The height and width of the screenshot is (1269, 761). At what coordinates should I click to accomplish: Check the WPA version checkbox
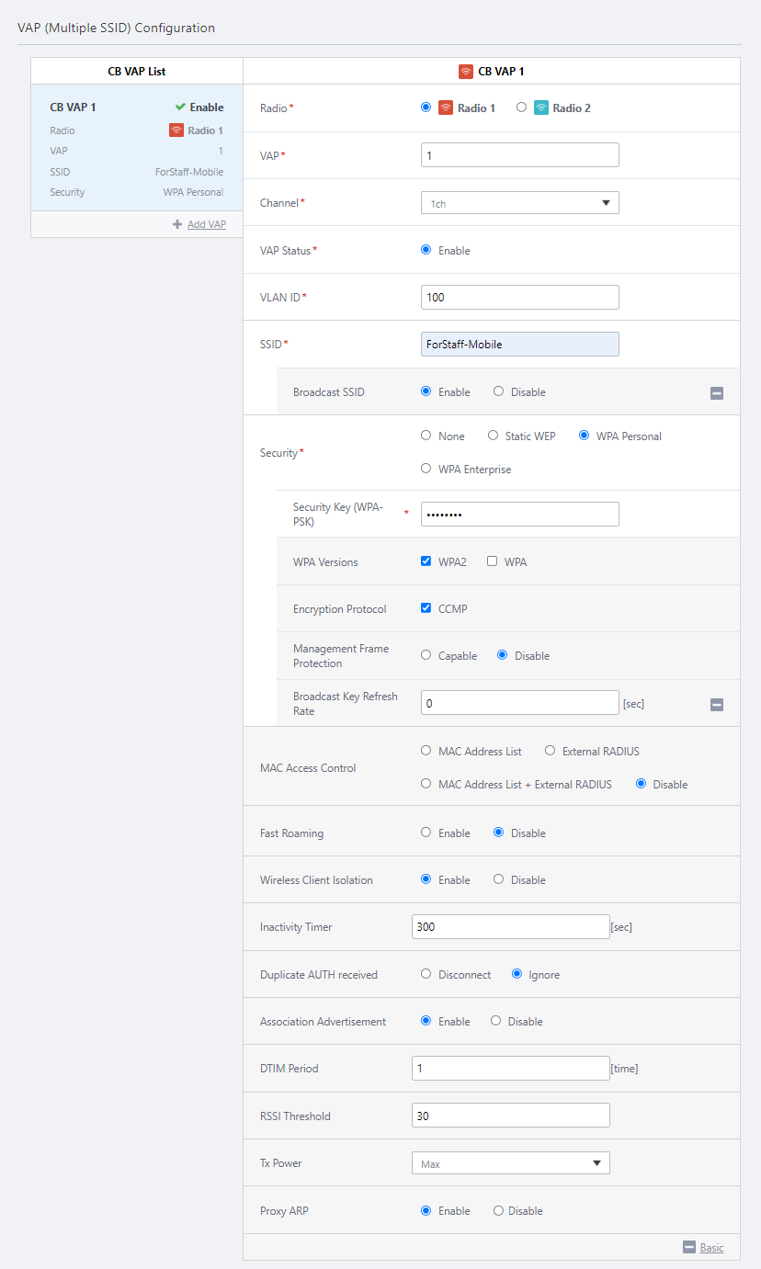pos(493,561)
